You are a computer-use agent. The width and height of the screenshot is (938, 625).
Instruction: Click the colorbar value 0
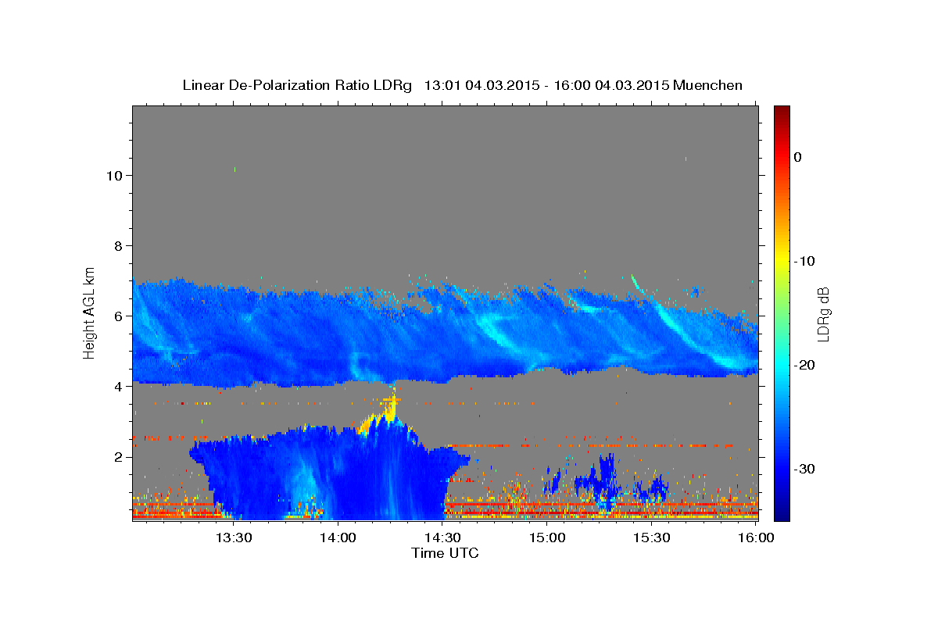pos(797,157)
